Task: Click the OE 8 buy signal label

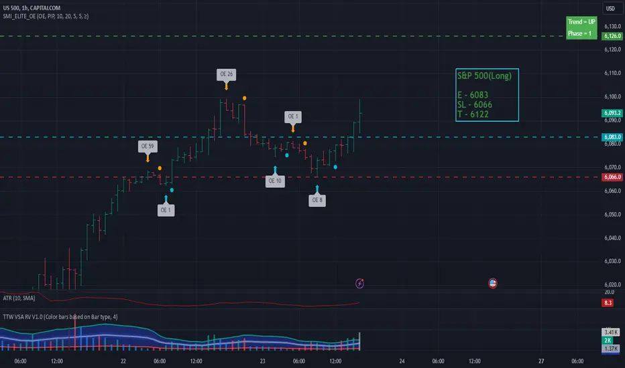Action: [x=317, y=200]
